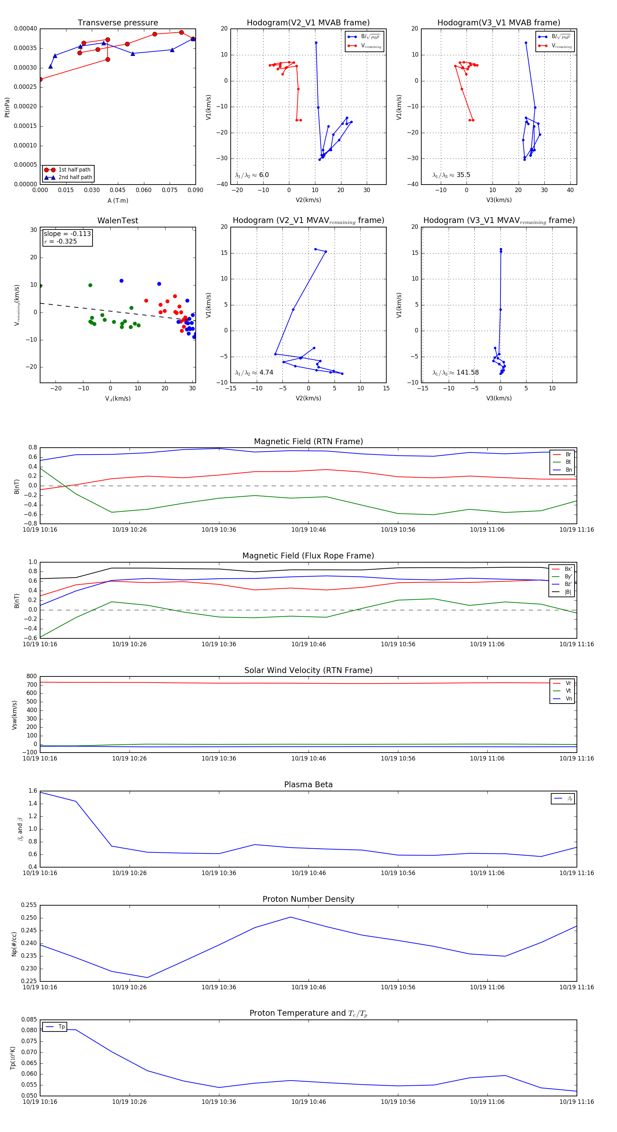Click the 'Proton Number Density' title
617x1132 pixels.
(x=308, y=899)
